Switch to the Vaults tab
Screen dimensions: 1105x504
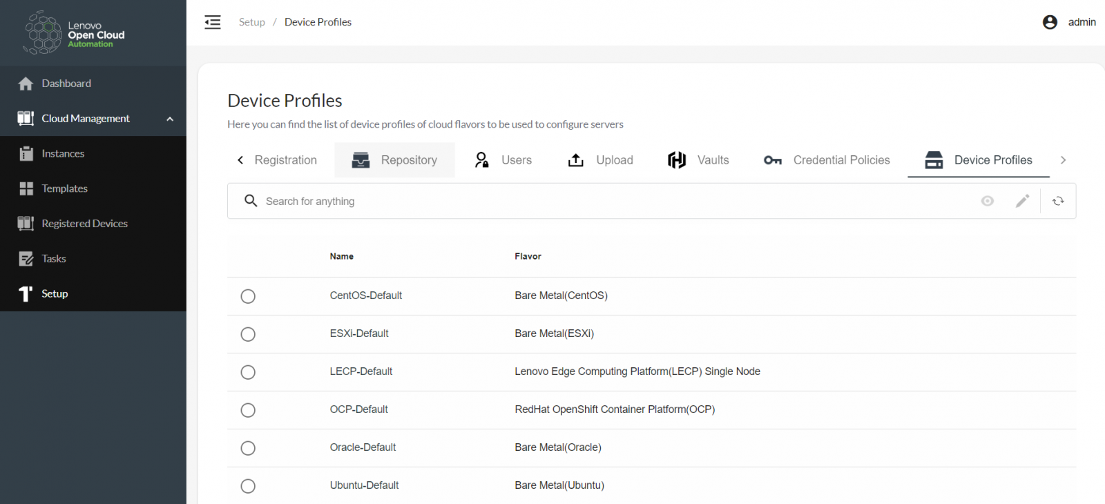[698, 160]
